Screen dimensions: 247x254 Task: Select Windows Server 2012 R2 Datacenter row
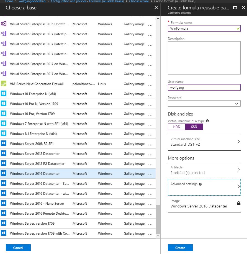pos(78,163)
